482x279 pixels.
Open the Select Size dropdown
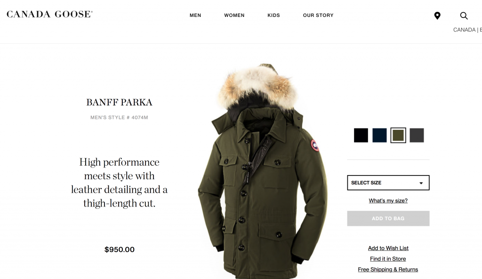pyautogui.click(x=388, y=183)
